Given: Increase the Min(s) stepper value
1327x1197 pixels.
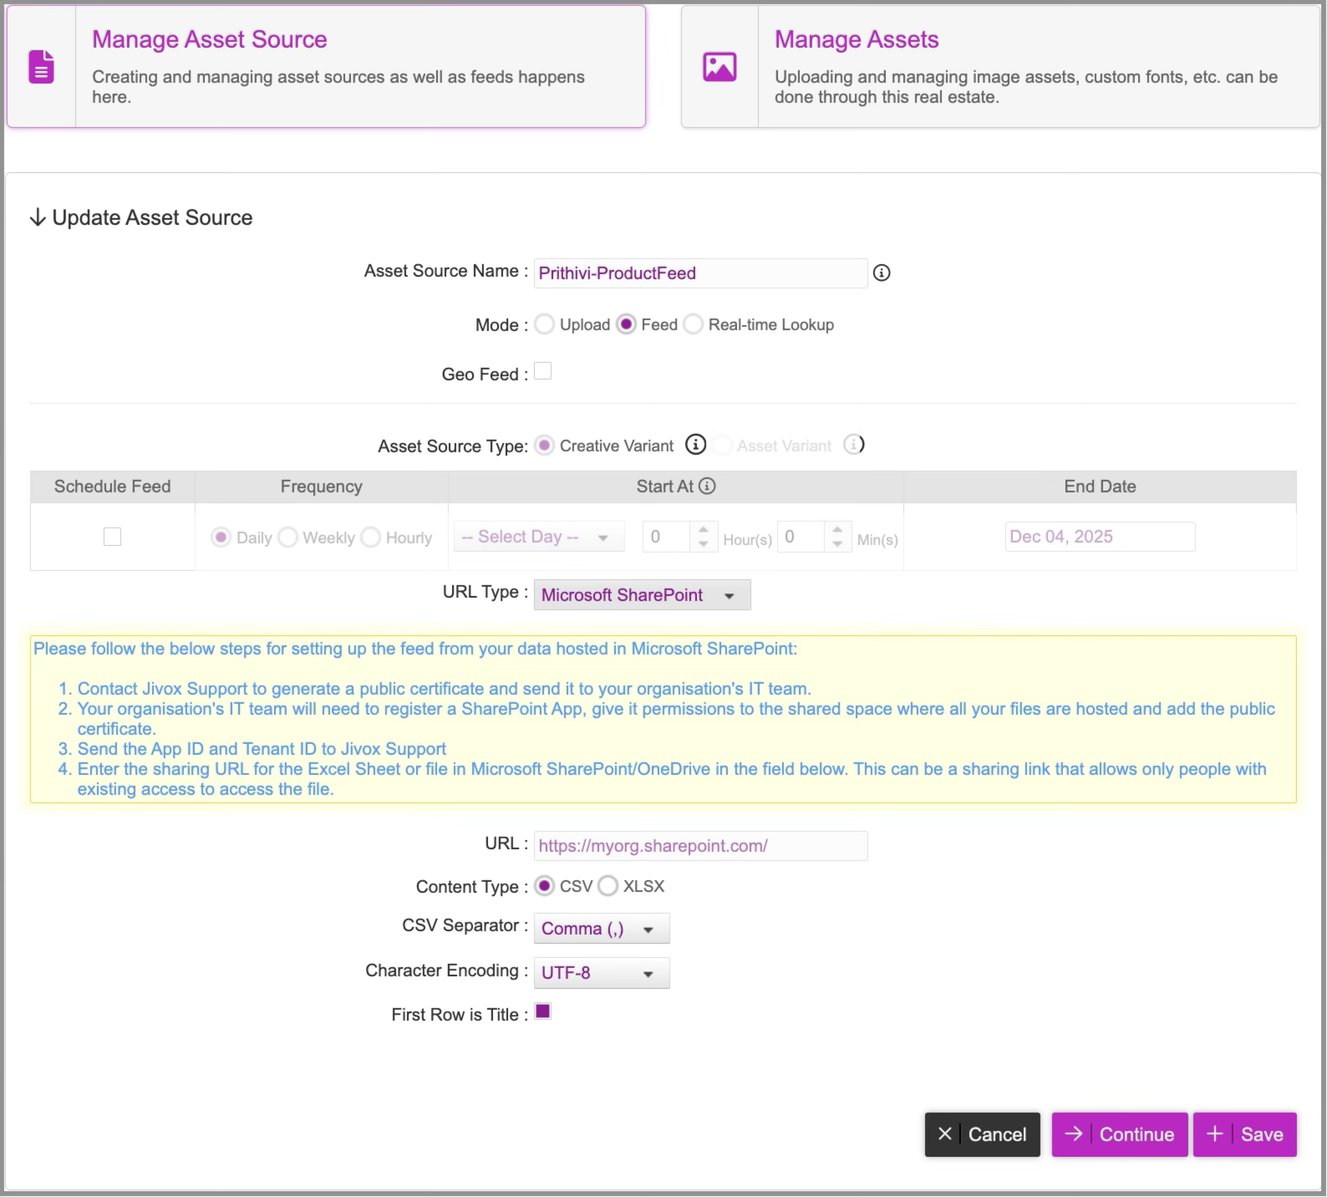Looking at the screenshot, I should pos(837,530).
